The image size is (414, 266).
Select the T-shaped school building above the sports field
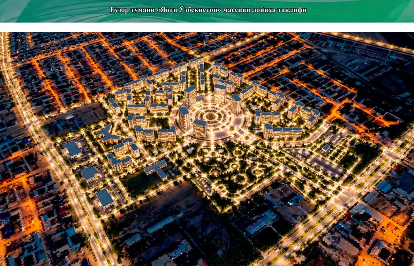point(156,169)
